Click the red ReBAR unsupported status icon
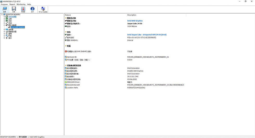The width and height of the screenshot is (255, 138). click(x=66, y=51)
